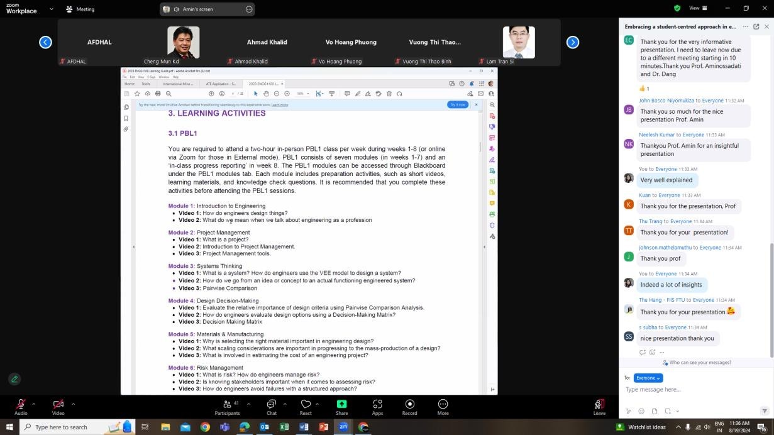Switch to the 2023 ENGG1100 document tab
Image resolution: width=774 pixels, height=435 pixels.
pyautogui.click(x=263, y=84)
